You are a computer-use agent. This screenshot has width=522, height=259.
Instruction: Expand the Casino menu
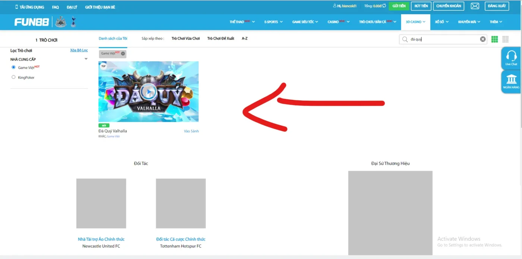[x=339, y=22]
